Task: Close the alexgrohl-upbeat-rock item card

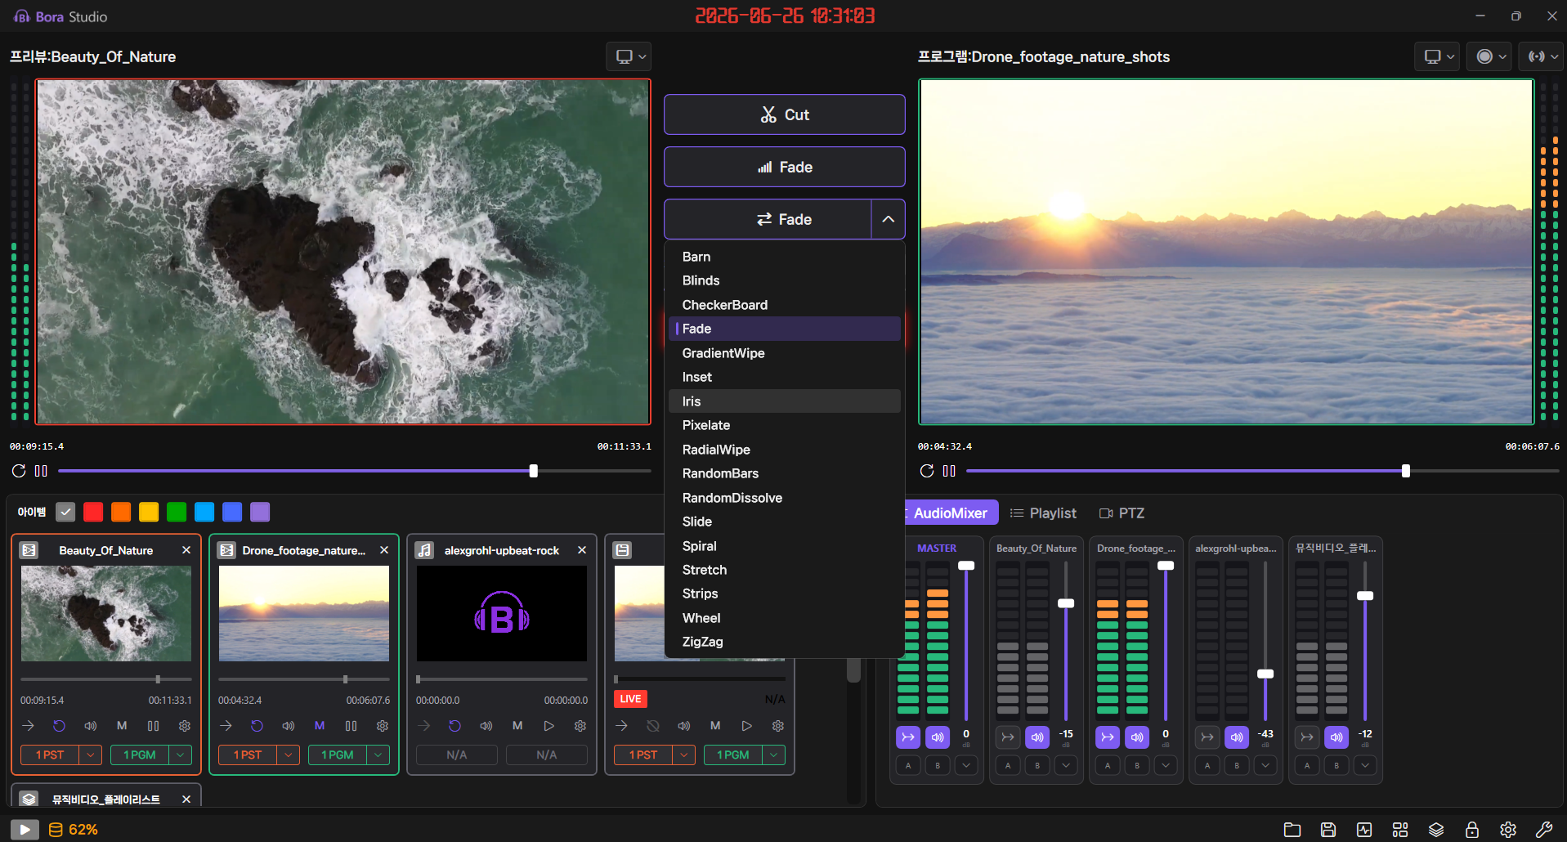Action: (x=582, y=550)
